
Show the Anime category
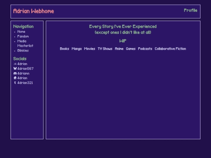point(119,49)
